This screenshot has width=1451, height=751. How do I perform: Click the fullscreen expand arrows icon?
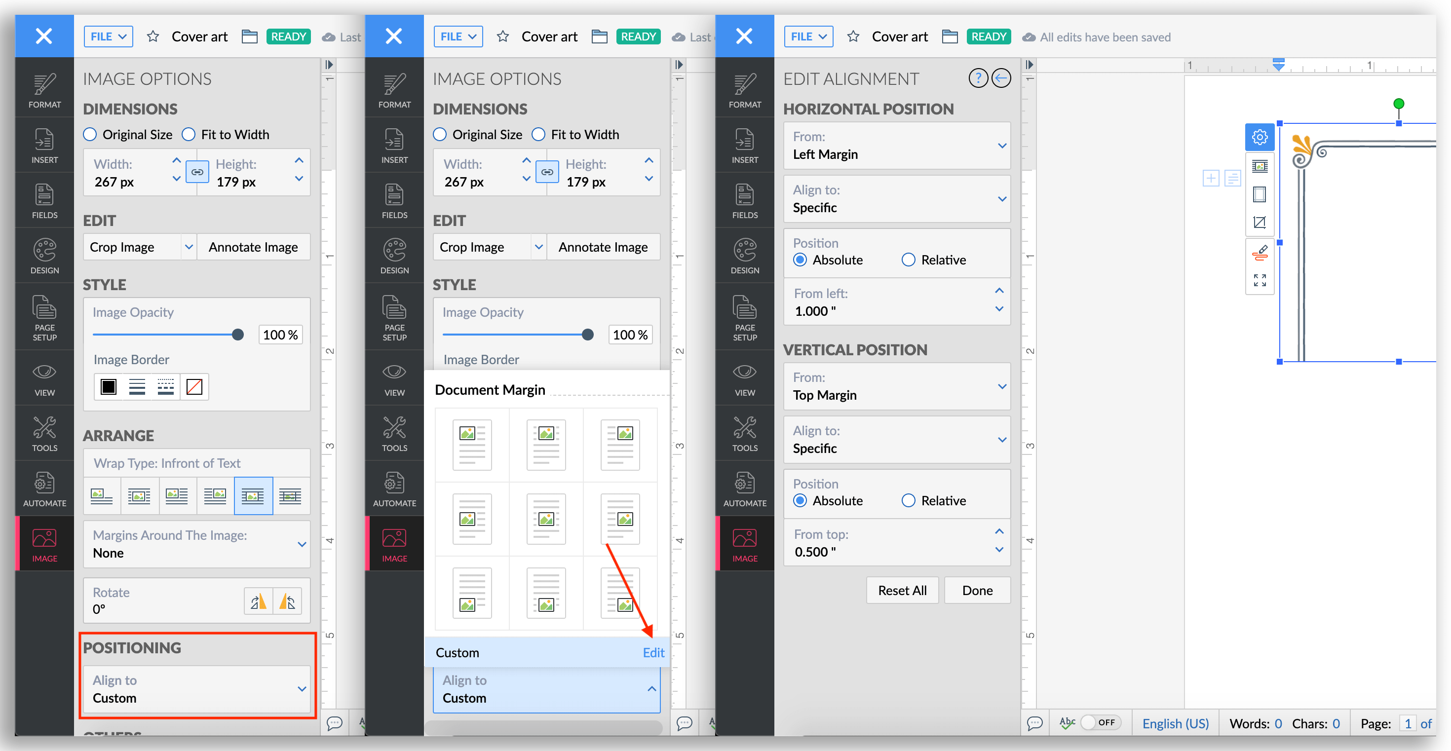coord(1259,280)
